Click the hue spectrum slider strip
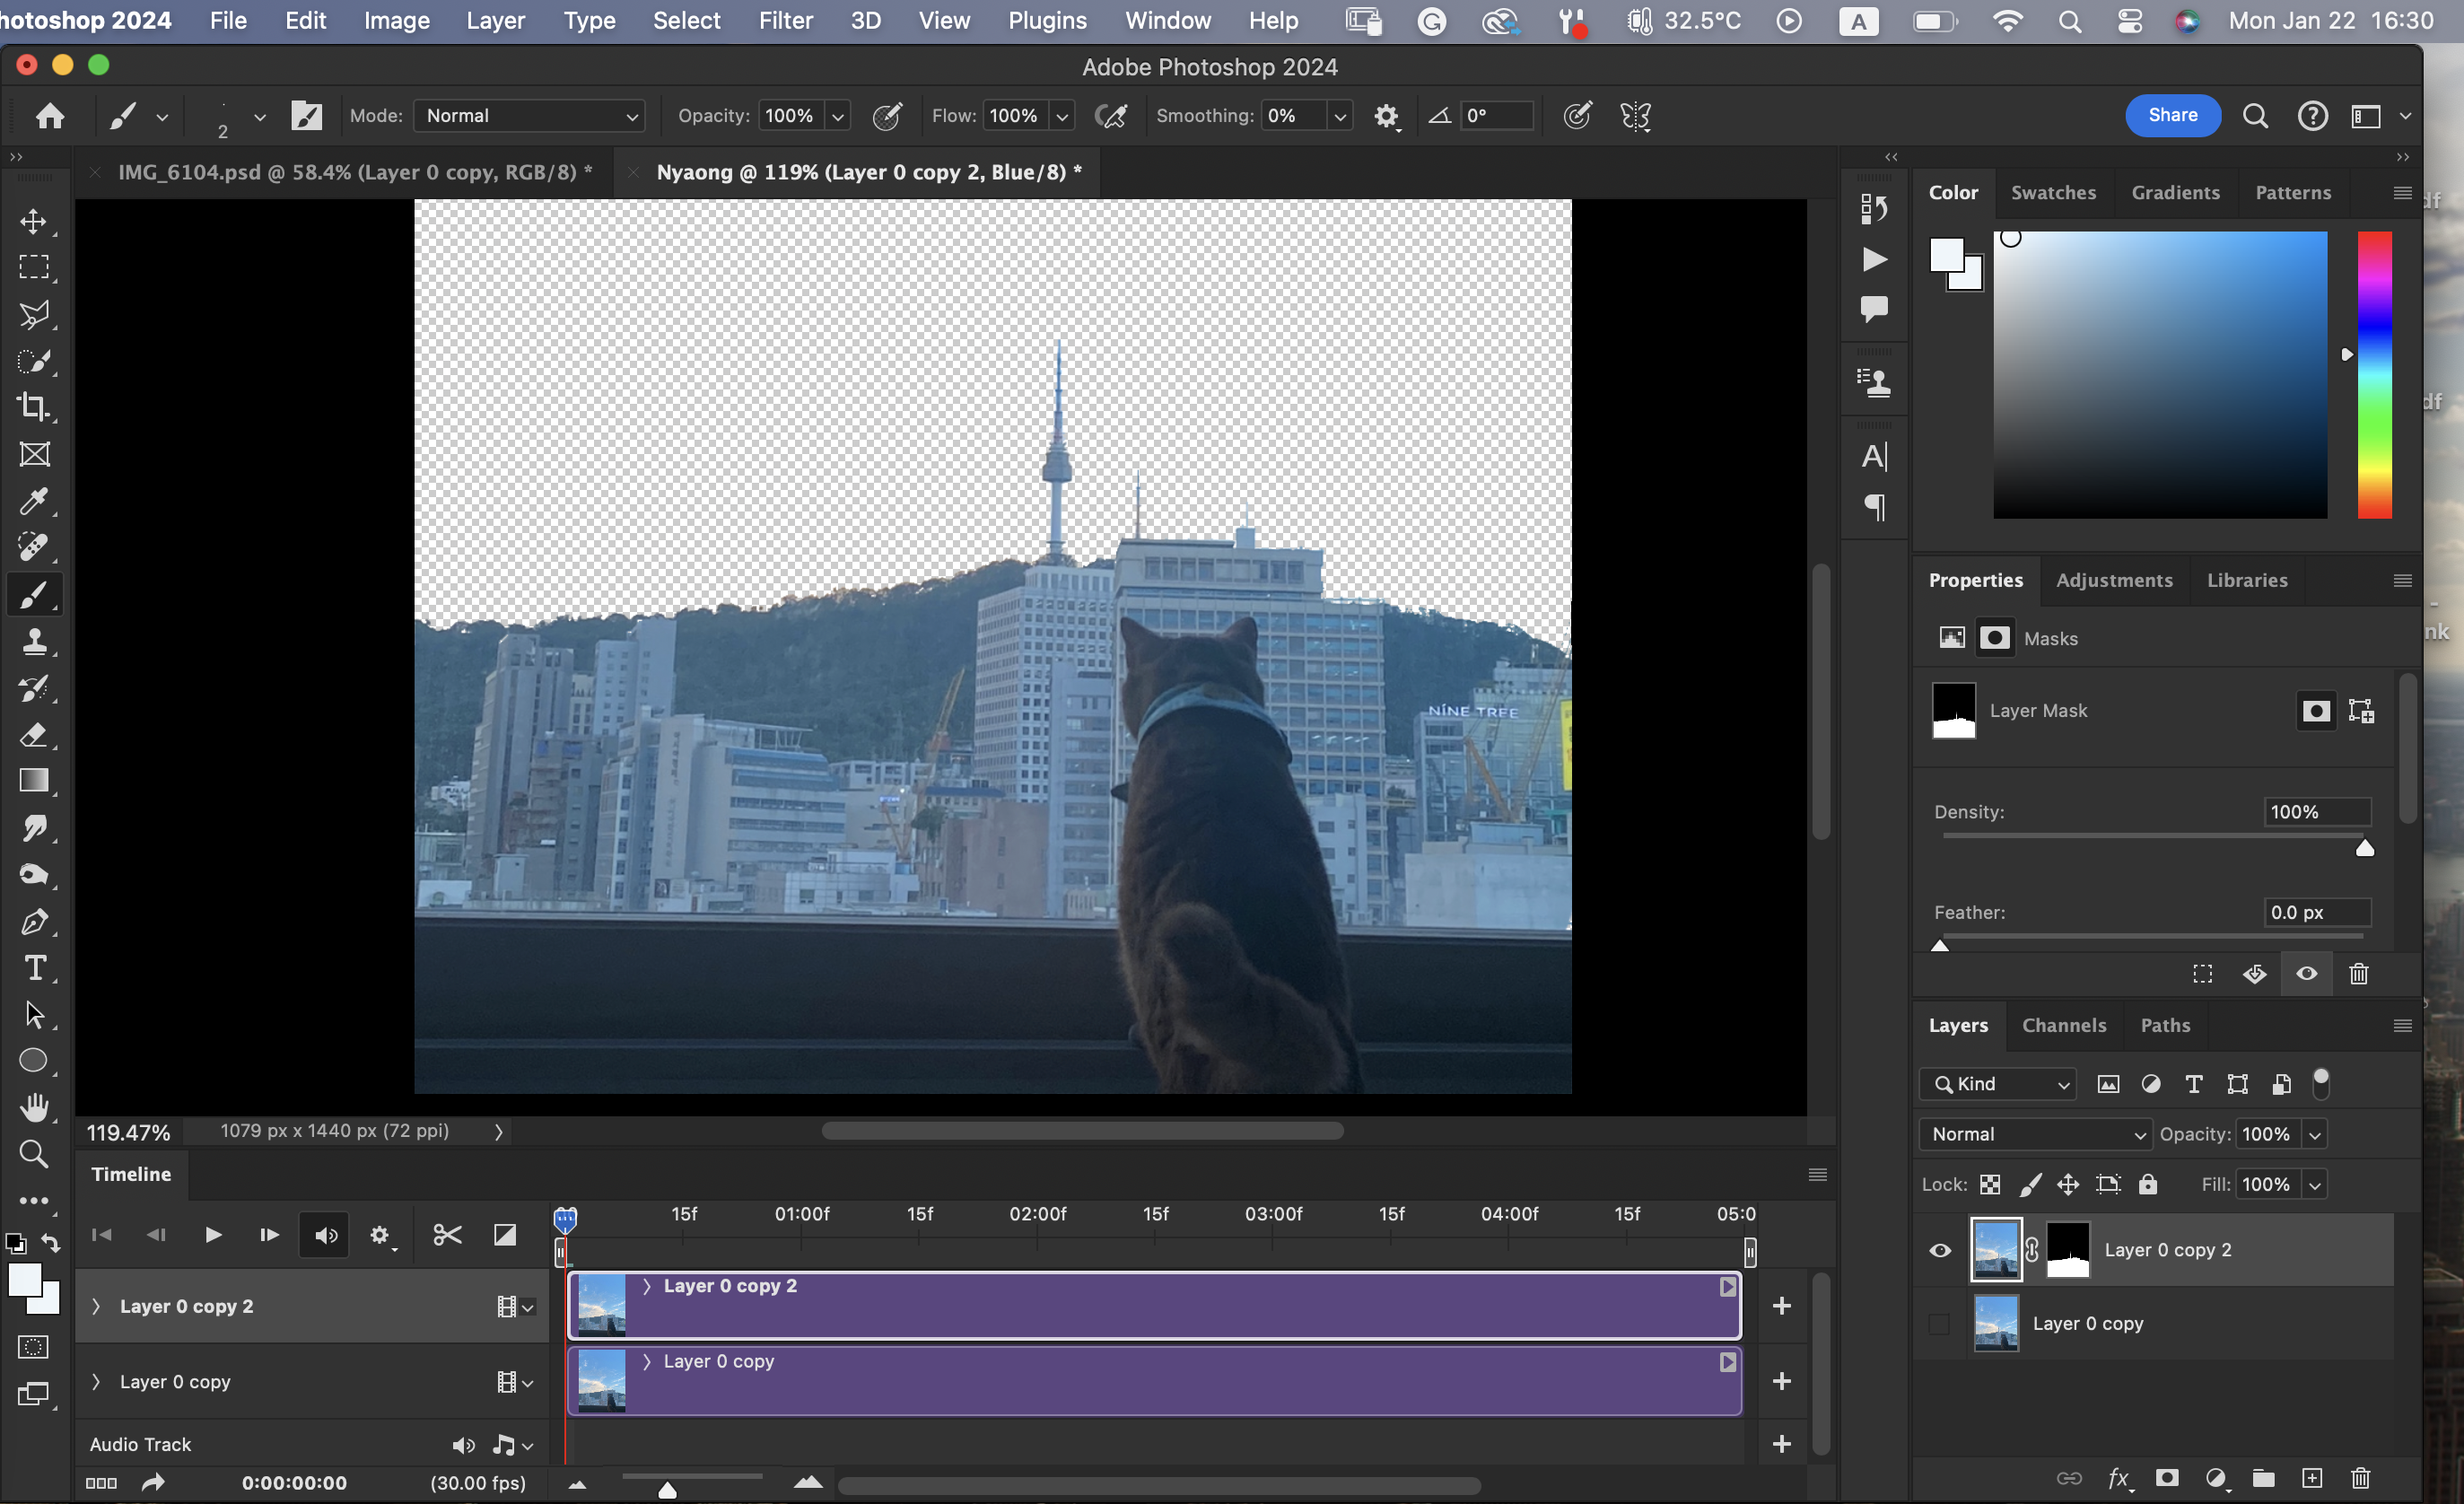This screenshot has width=2464, height=1504. (2374, 375)
